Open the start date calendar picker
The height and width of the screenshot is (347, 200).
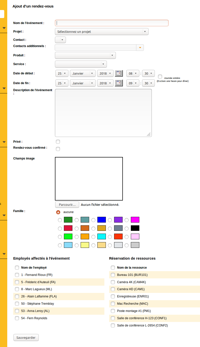point(119,73)
